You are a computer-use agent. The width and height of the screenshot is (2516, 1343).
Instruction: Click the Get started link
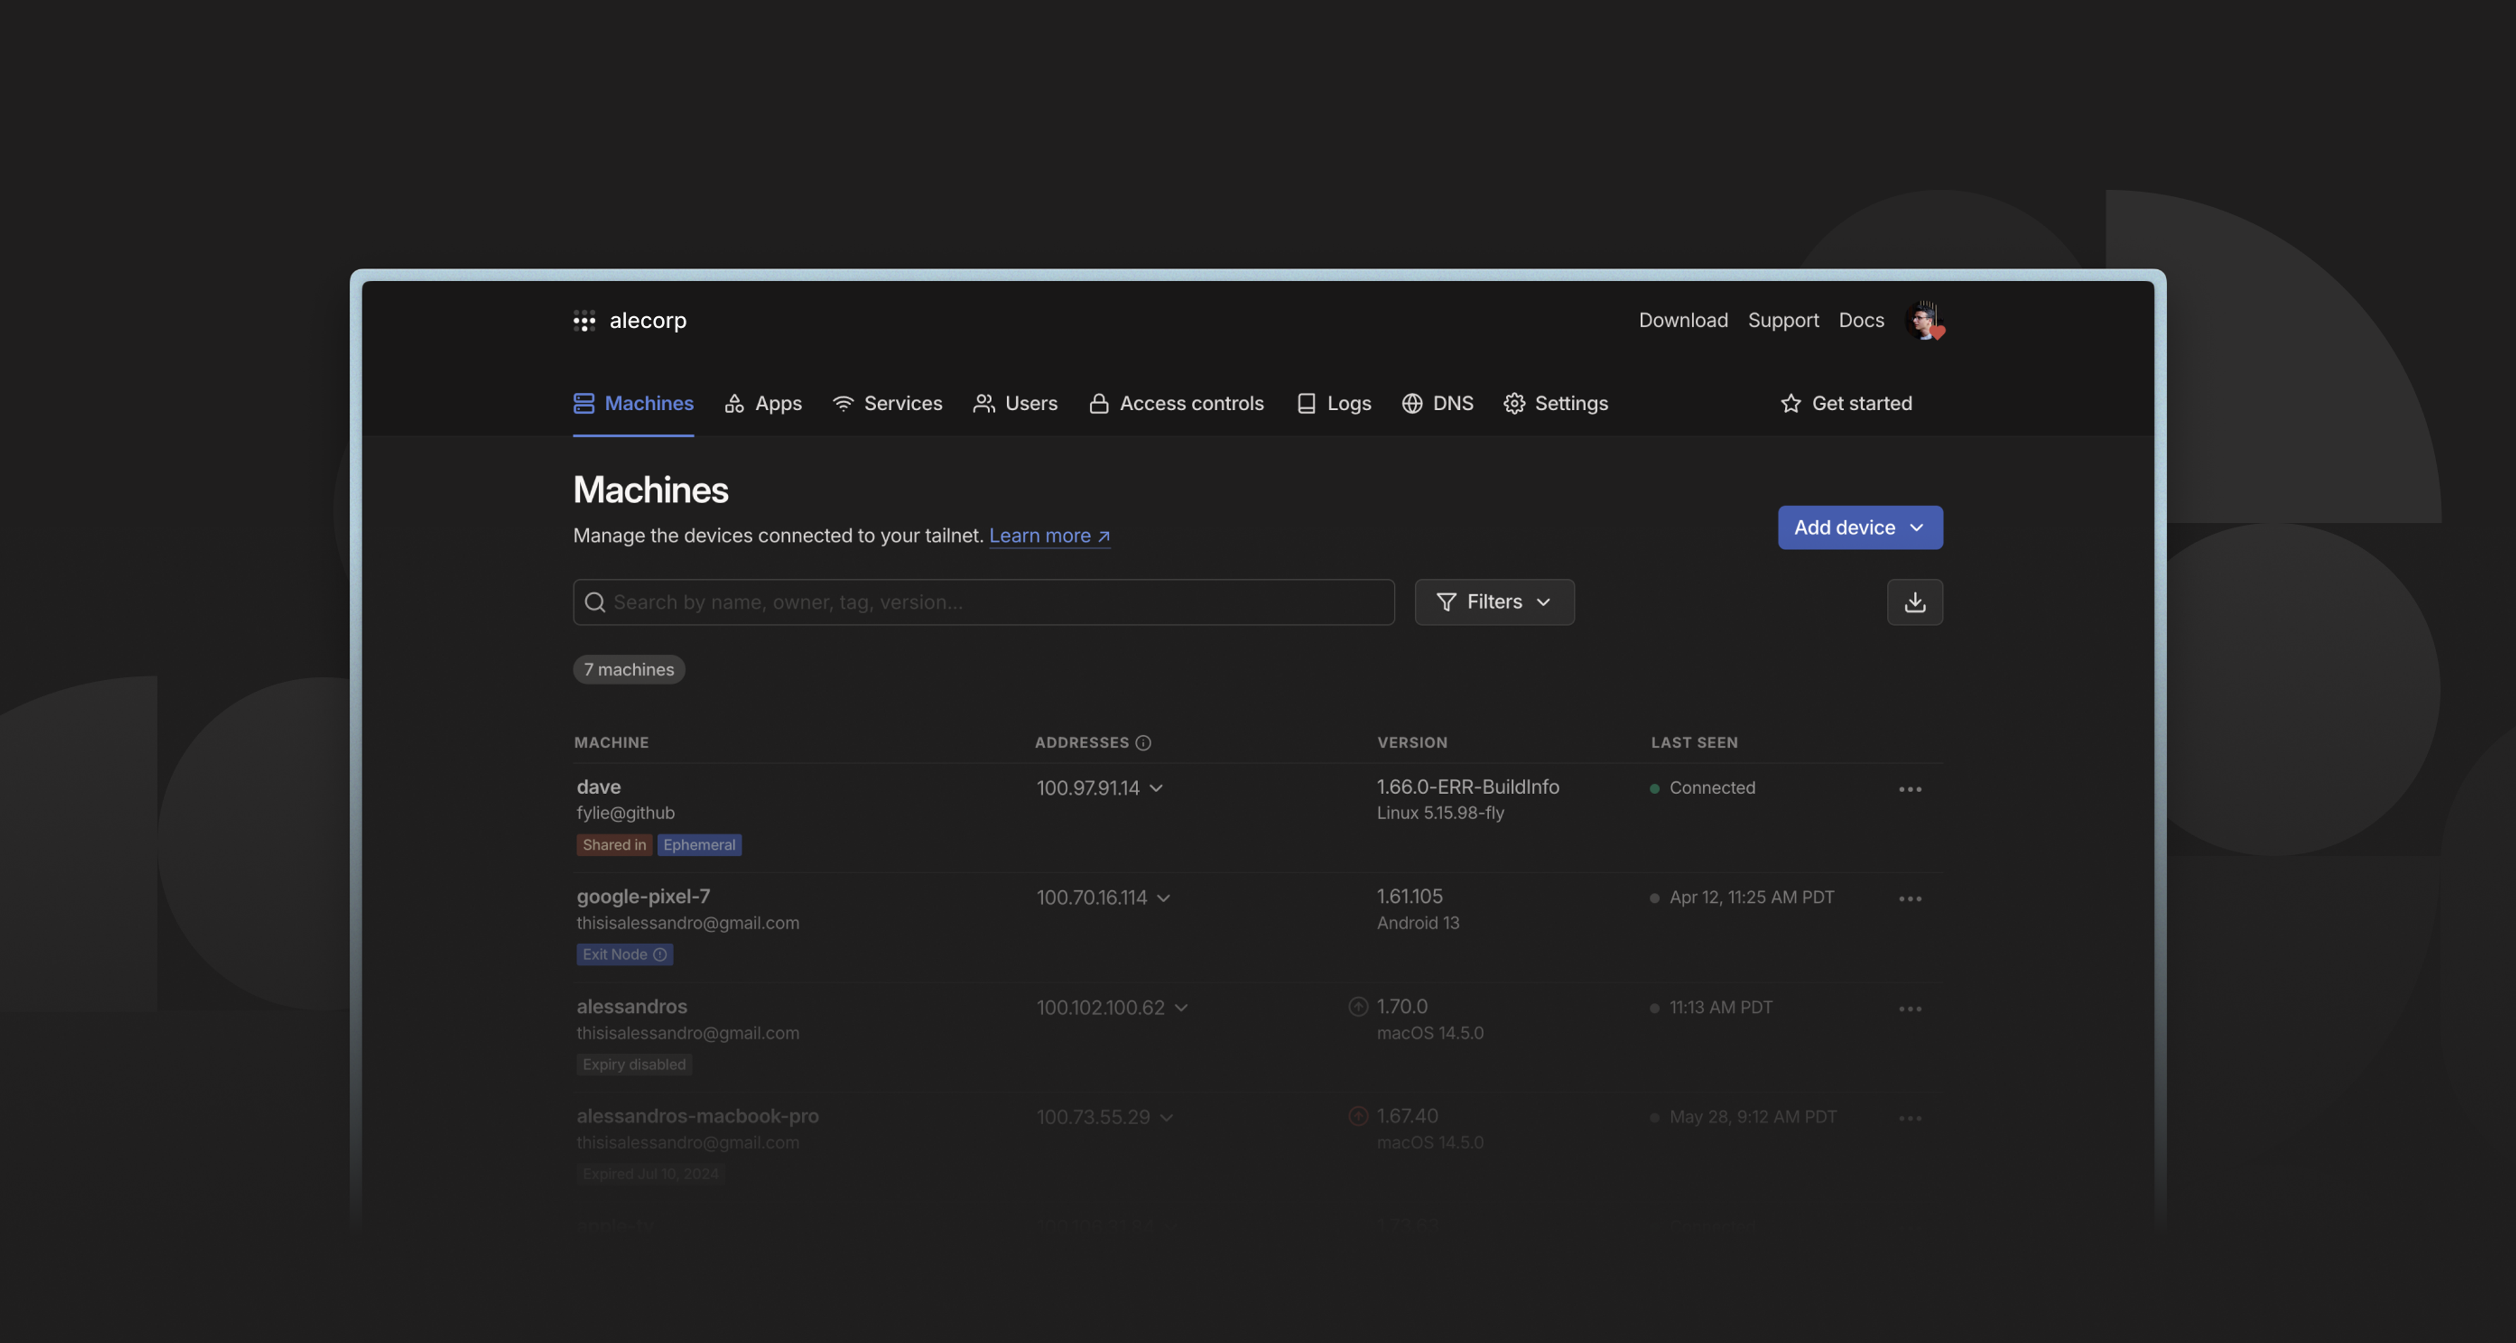click(1846, 404)
